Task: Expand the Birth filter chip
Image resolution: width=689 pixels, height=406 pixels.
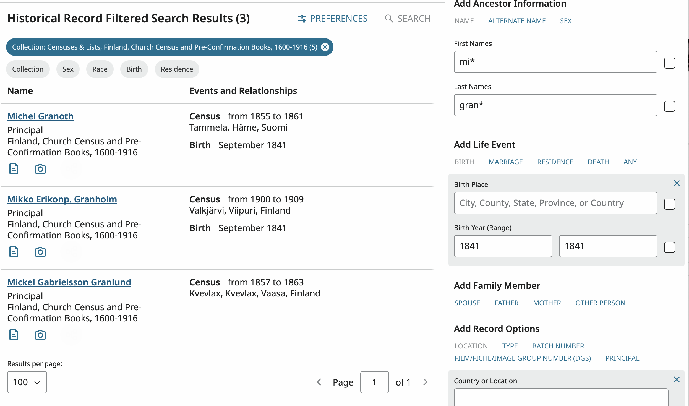Action: [134, 69]
